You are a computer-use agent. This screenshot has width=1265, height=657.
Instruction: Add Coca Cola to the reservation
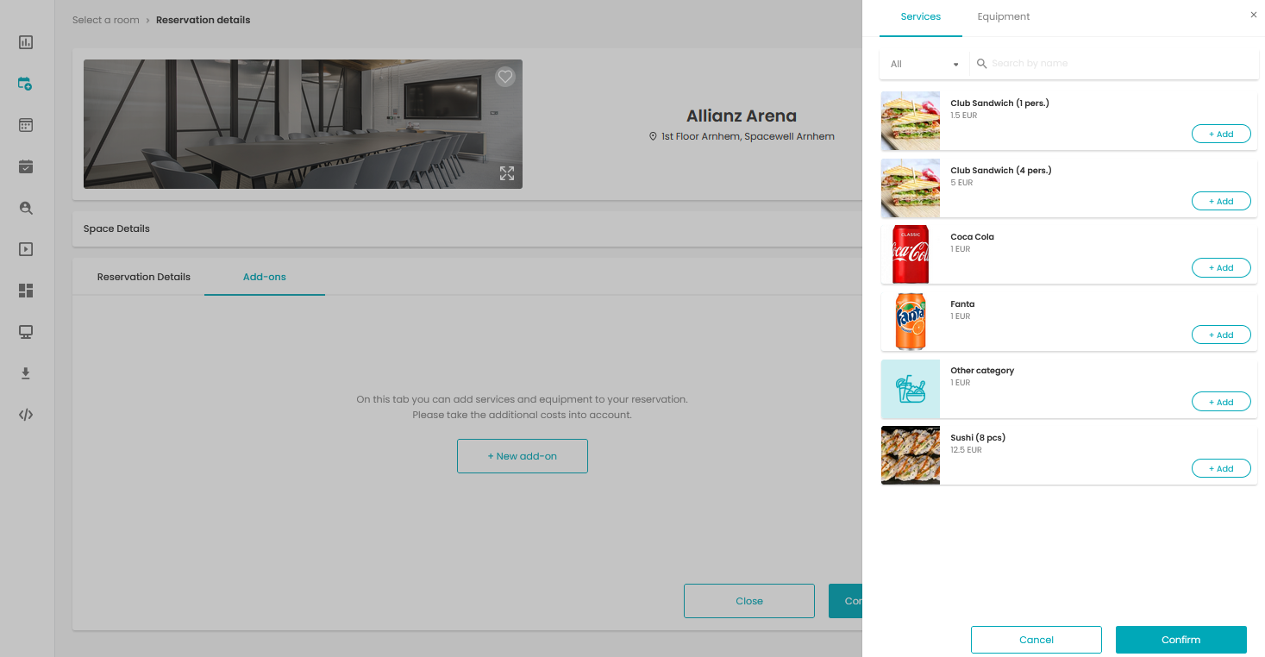click(x=1221, y=268)
